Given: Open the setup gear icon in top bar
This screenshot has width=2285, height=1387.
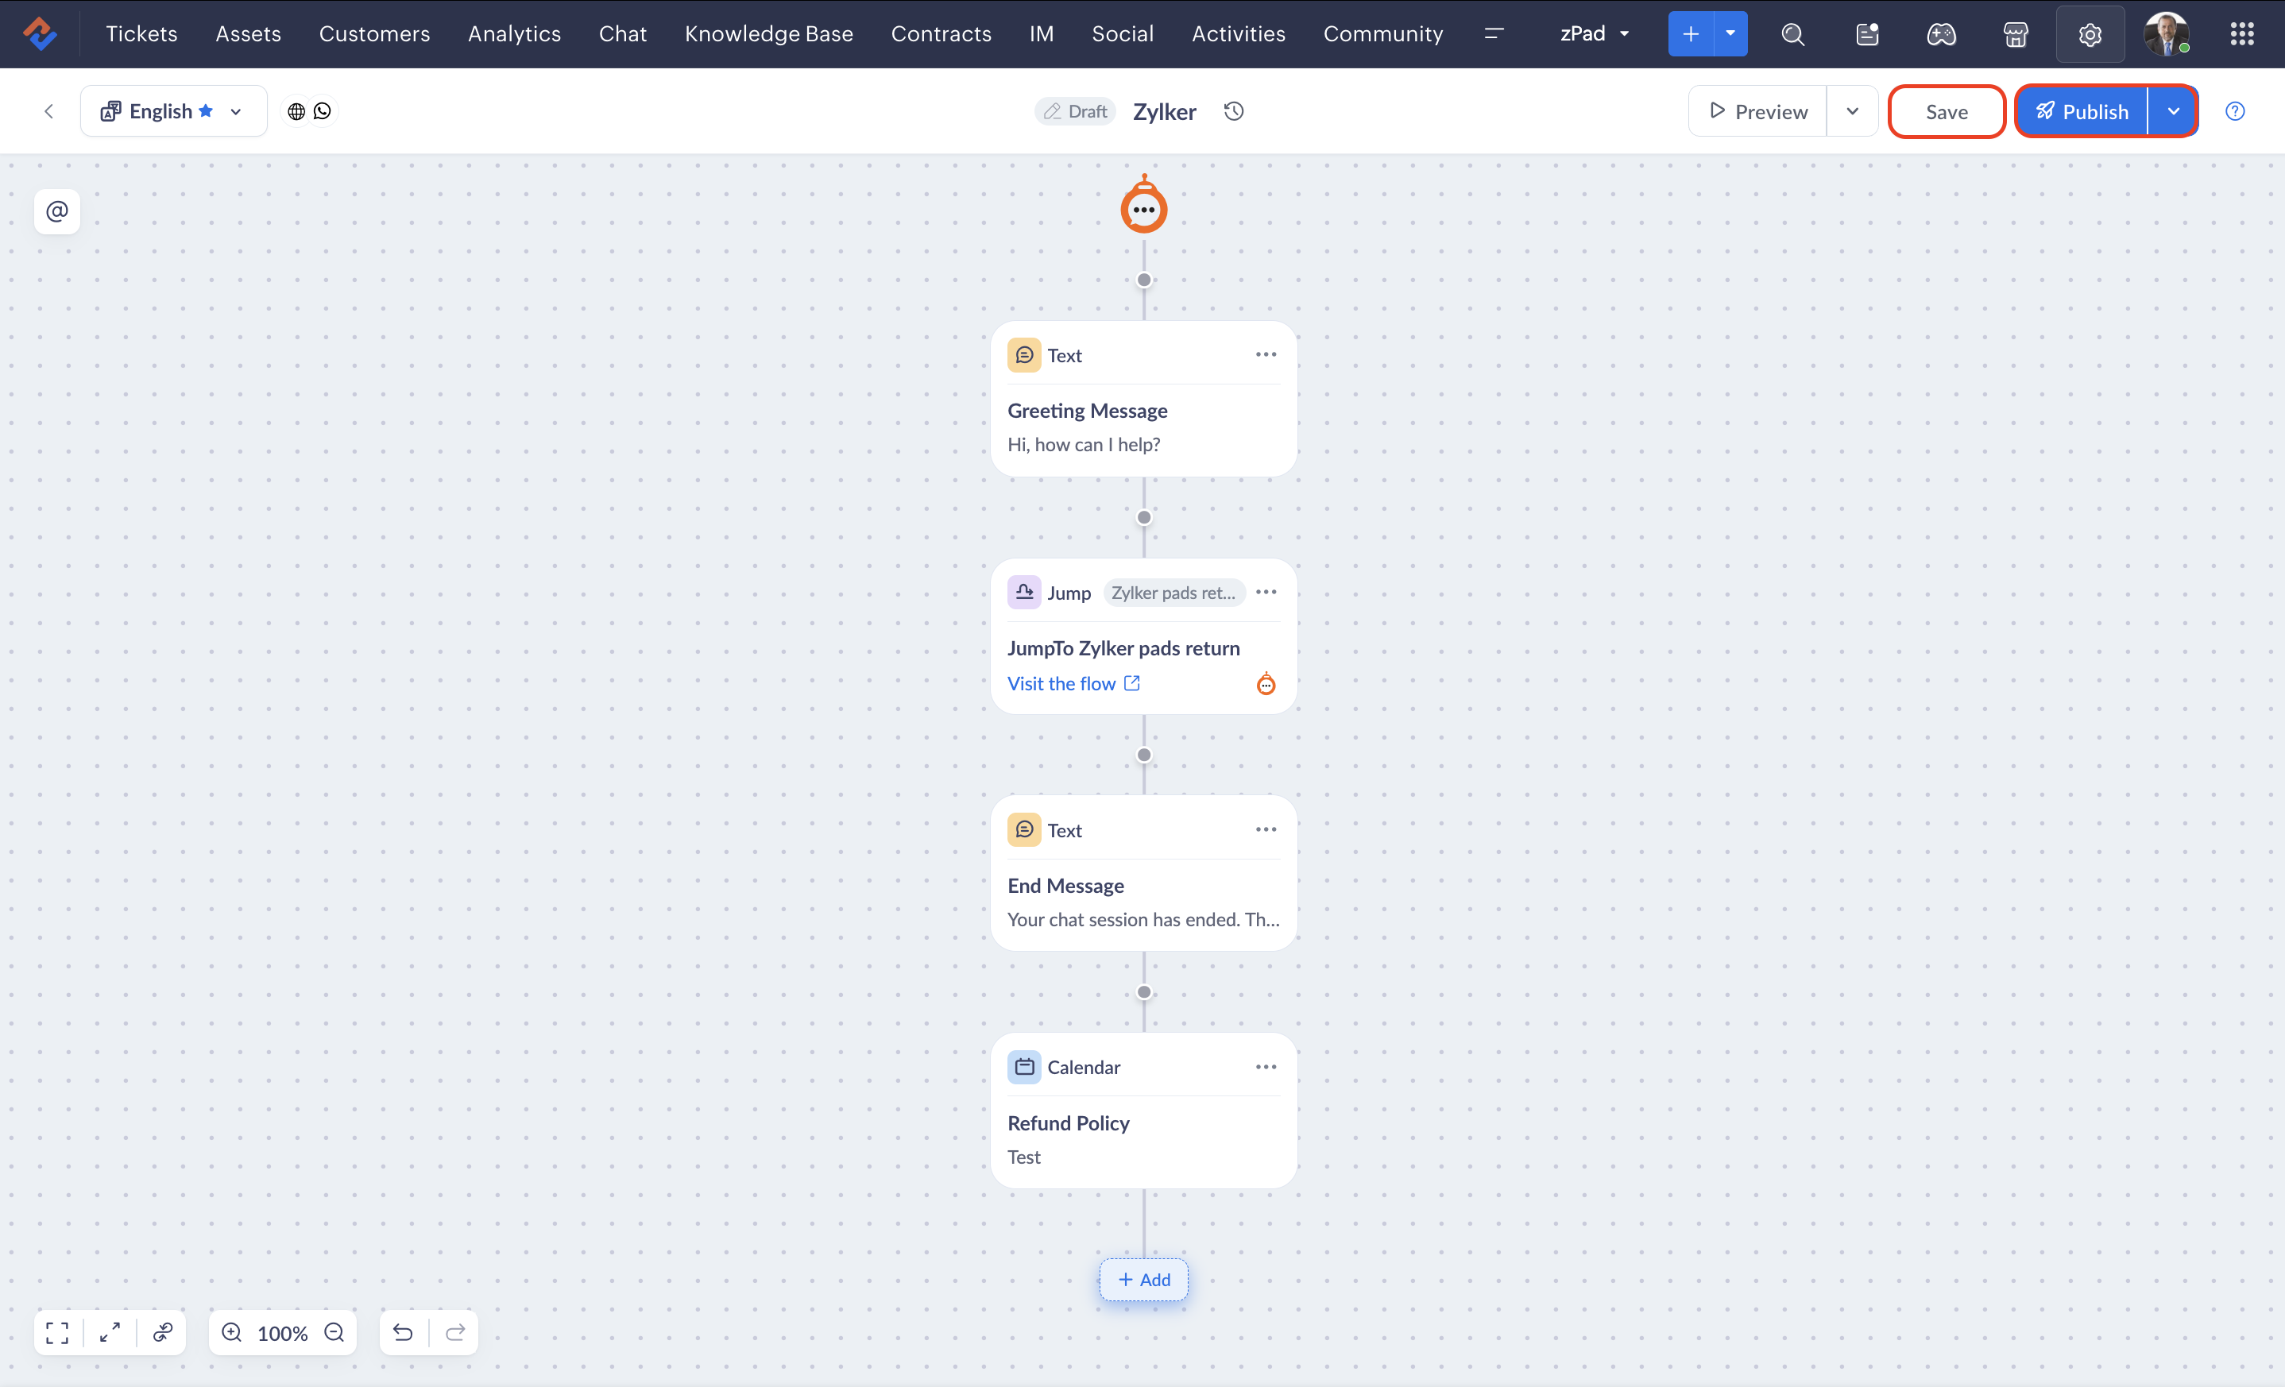Looking at the screenshot, I should coord(2090,34).
